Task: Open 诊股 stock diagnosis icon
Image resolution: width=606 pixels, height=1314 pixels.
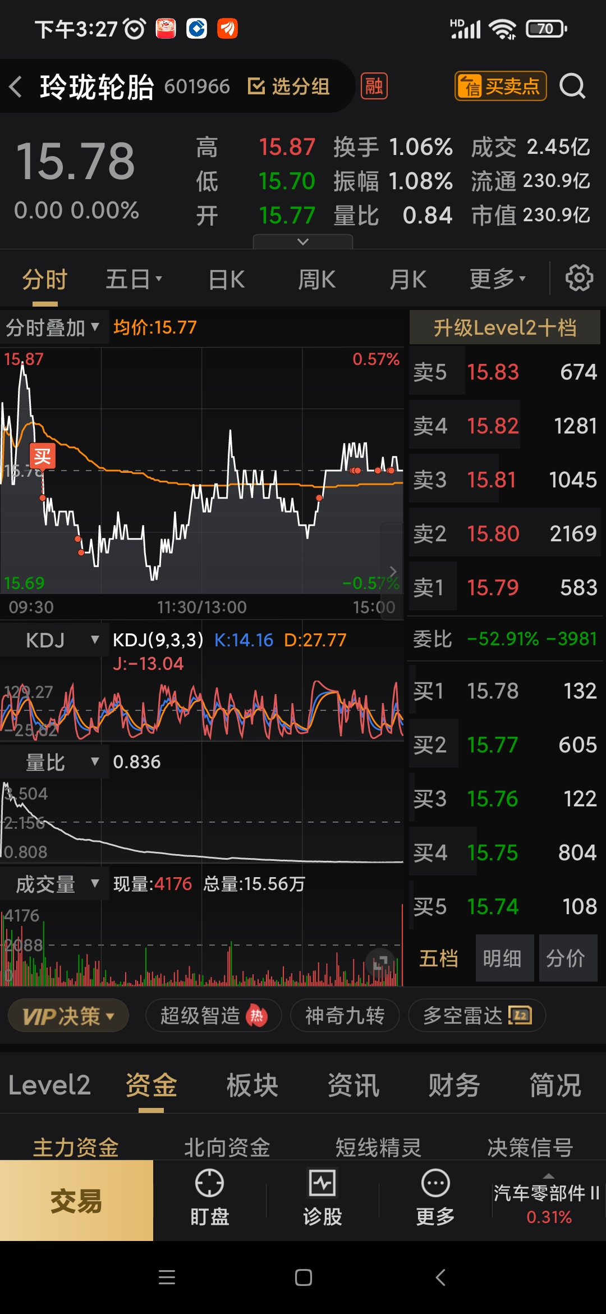Action: pos(322,1197)
